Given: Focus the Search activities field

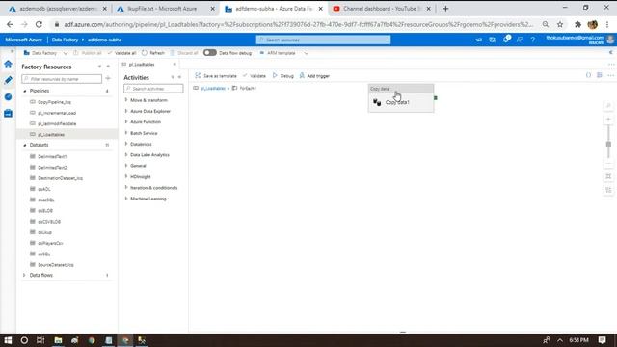Looking at the screenshot, I should pyautogui.click(x=153, y=89).
